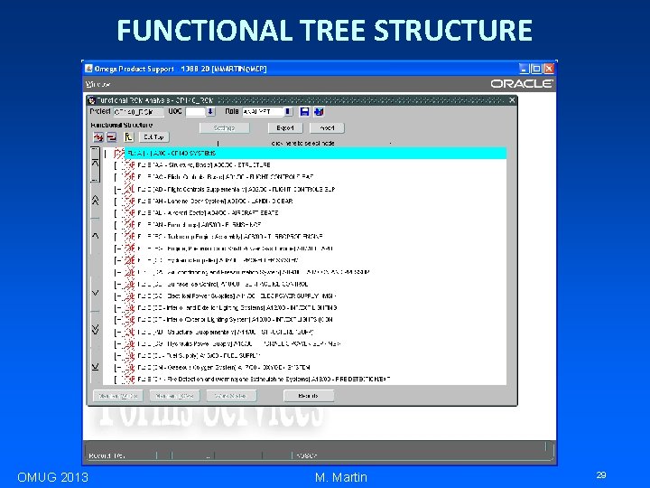
Task: Click the node icon of Landing Gear System row
Action: click(x=130, y=201)
